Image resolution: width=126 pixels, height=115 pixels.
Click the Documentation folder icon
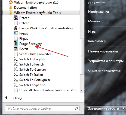[x=11, y=8]
